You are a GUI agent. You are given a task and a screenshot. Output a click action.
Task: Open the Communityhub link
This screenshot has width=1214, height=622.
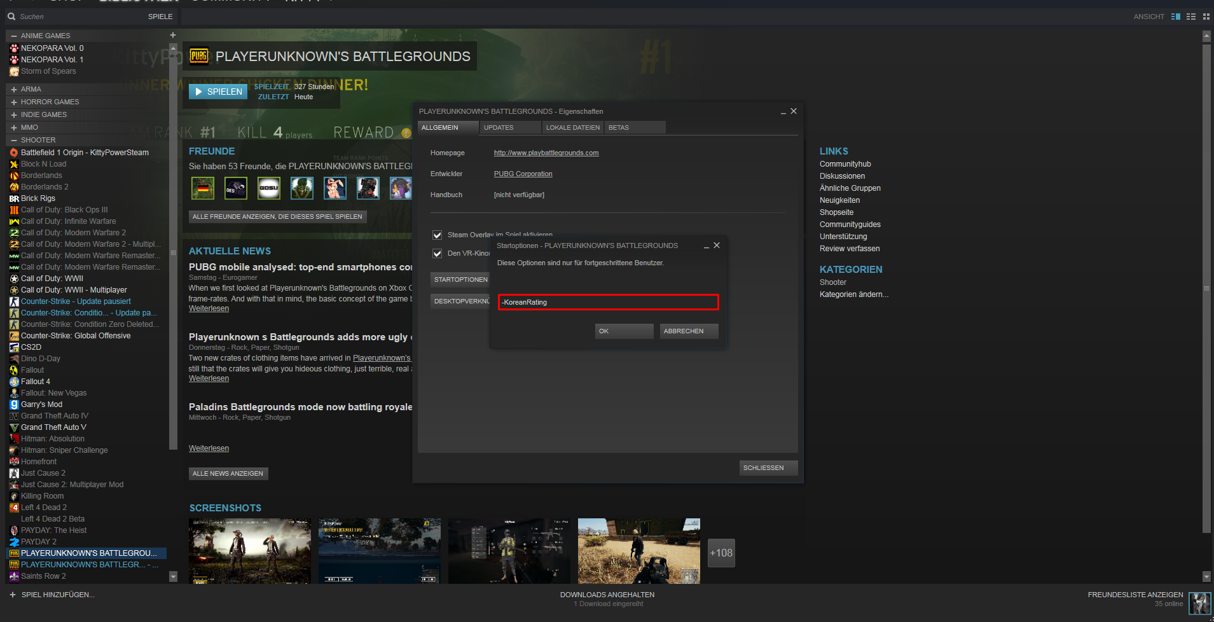tap(845, 164)
